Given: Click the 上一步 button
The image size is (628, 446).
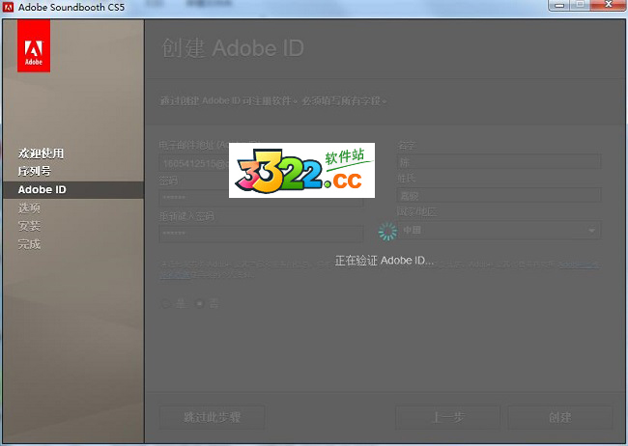Looking at the screenshot, I should (x=447, y=417).
